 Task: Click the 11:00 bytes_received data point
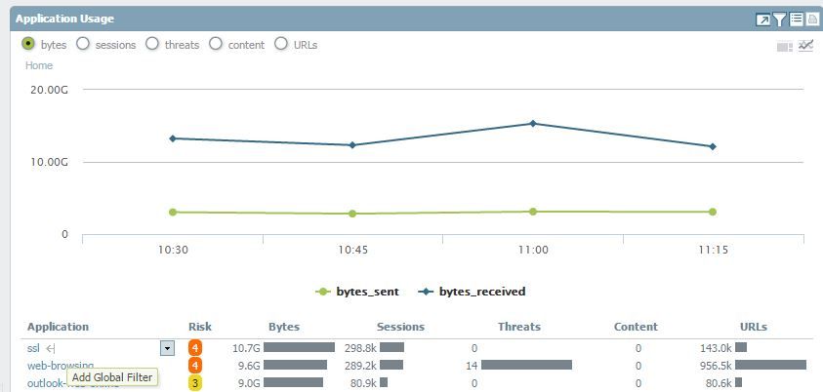click(533, 124)
